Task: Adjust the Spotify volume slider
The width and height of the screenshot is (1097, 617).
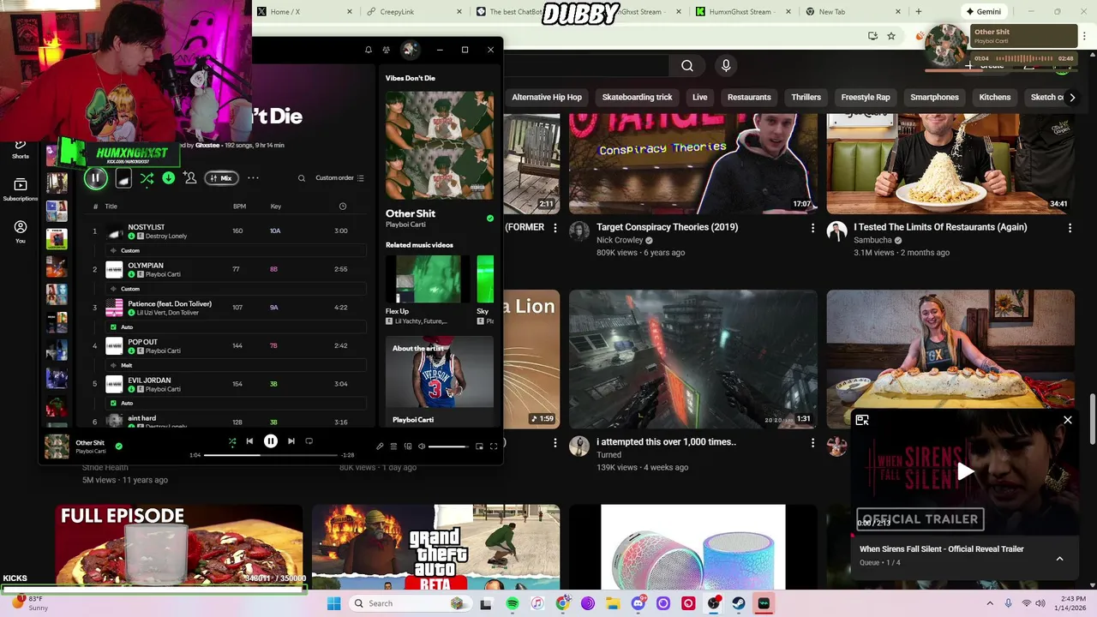Action: coord(449,446)
